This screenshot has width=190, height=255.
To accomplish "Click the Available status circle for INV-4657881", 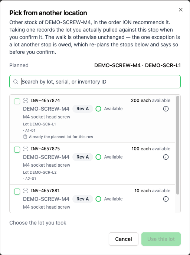I will click(98, 199).
